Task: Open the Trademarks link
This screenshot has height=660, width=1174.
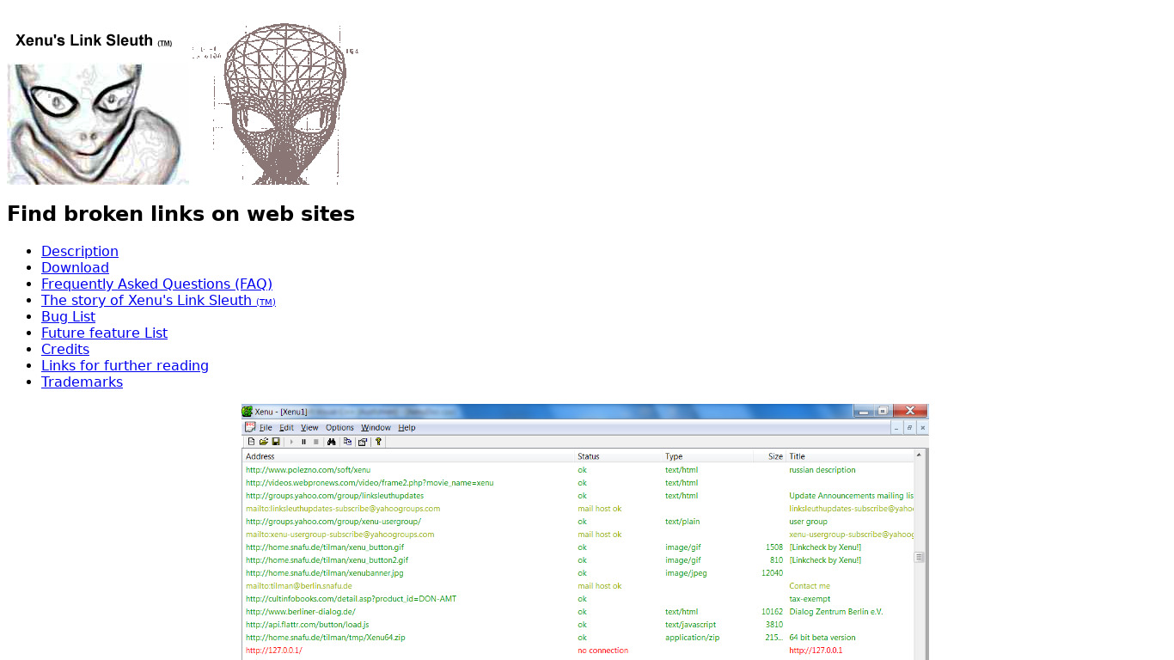Action: 82,382
